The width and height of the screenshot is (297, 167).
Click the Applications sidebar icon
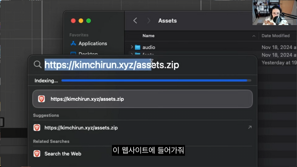(x=73, y=44)
